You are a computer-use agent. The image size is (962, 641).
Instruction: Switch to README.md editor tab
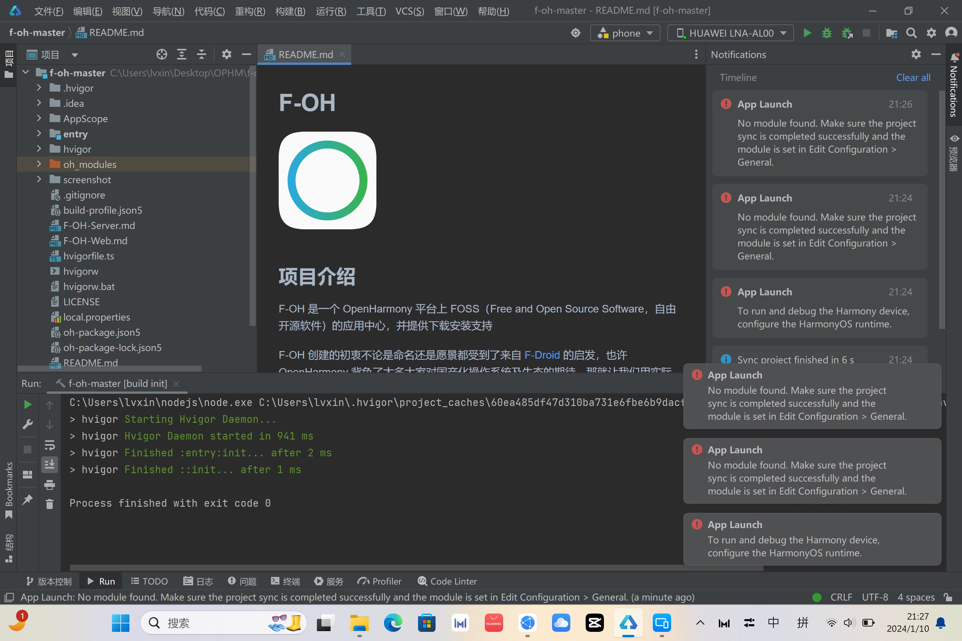(x=305, y=54)
